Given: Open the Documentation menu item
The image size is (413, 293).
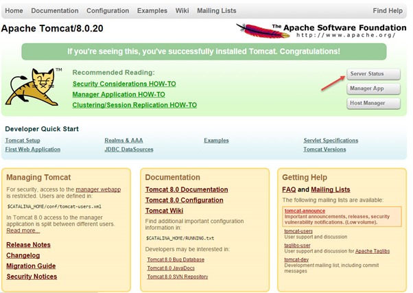Looking at the screenshot, I should [x=55, y=11].
